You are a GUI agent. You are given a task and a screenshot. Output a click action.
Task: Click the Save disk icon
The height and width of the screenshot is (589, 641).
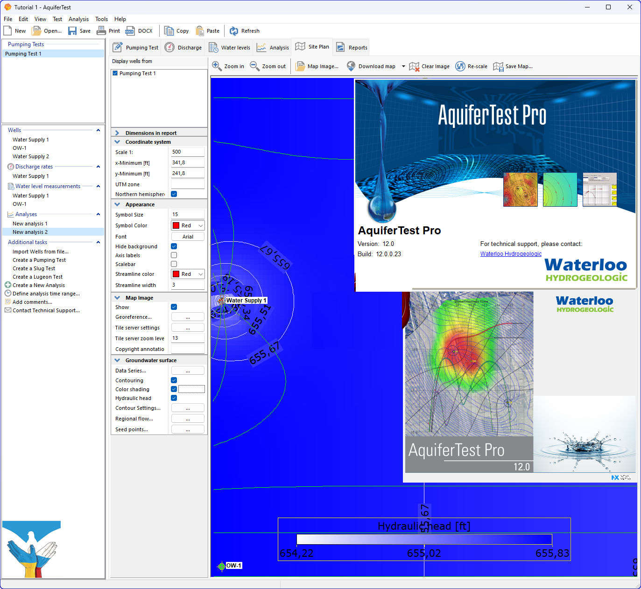[72, 31]
